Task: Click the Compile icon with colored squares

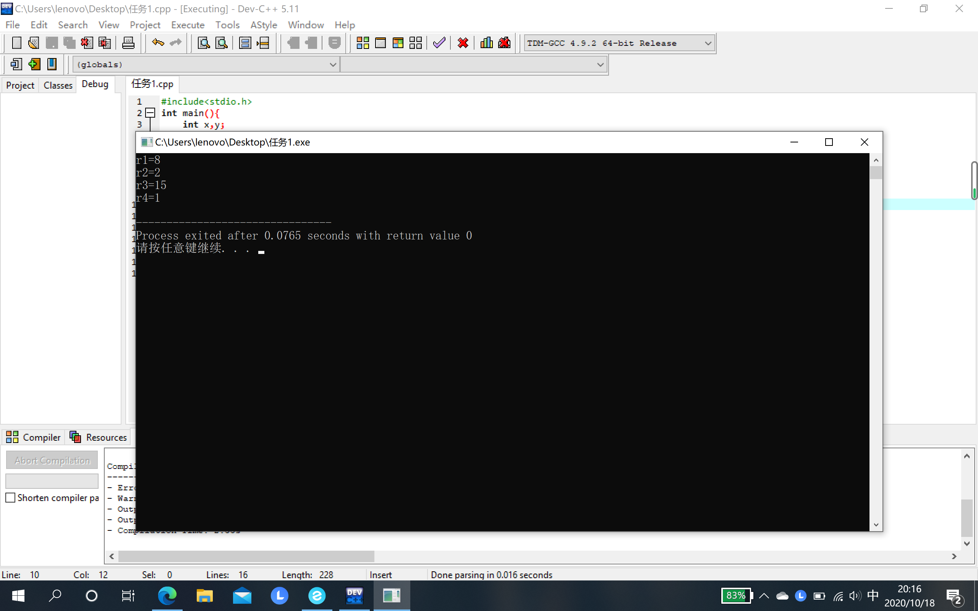Action: (x=363, y=43)
